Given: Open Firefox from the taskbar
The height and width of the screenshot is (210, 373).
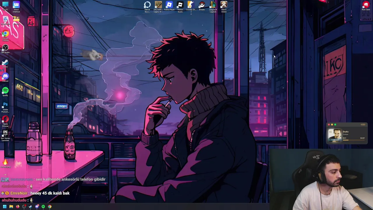Looking at the screenshot, I should pos(17,206).
